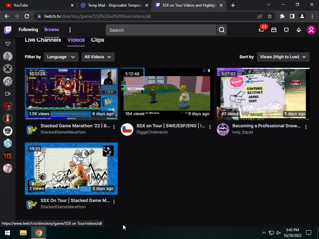Open the Chrome three-dot menu
Image resolution: width=319 pixels, height=239 pixels.
[x=312, y=16]
